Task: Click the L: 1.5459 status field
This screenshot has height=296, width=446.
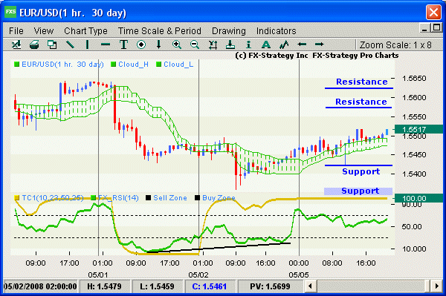Action: [157, 286]
